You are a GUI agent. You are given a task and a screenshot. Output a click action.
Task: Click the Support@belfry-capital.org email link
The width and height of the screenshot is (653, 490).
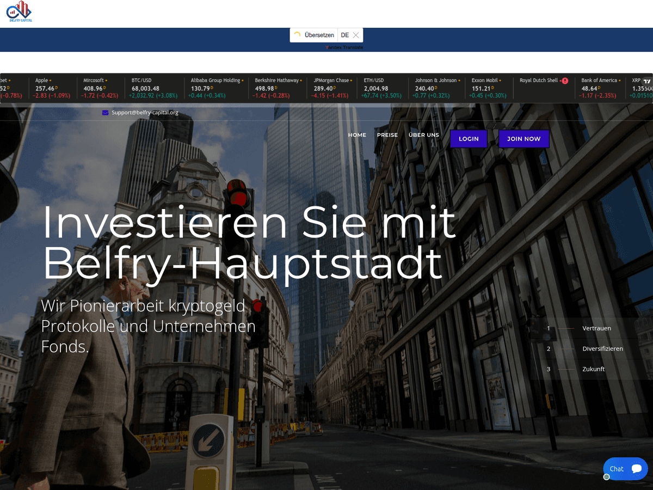[145, 113]
